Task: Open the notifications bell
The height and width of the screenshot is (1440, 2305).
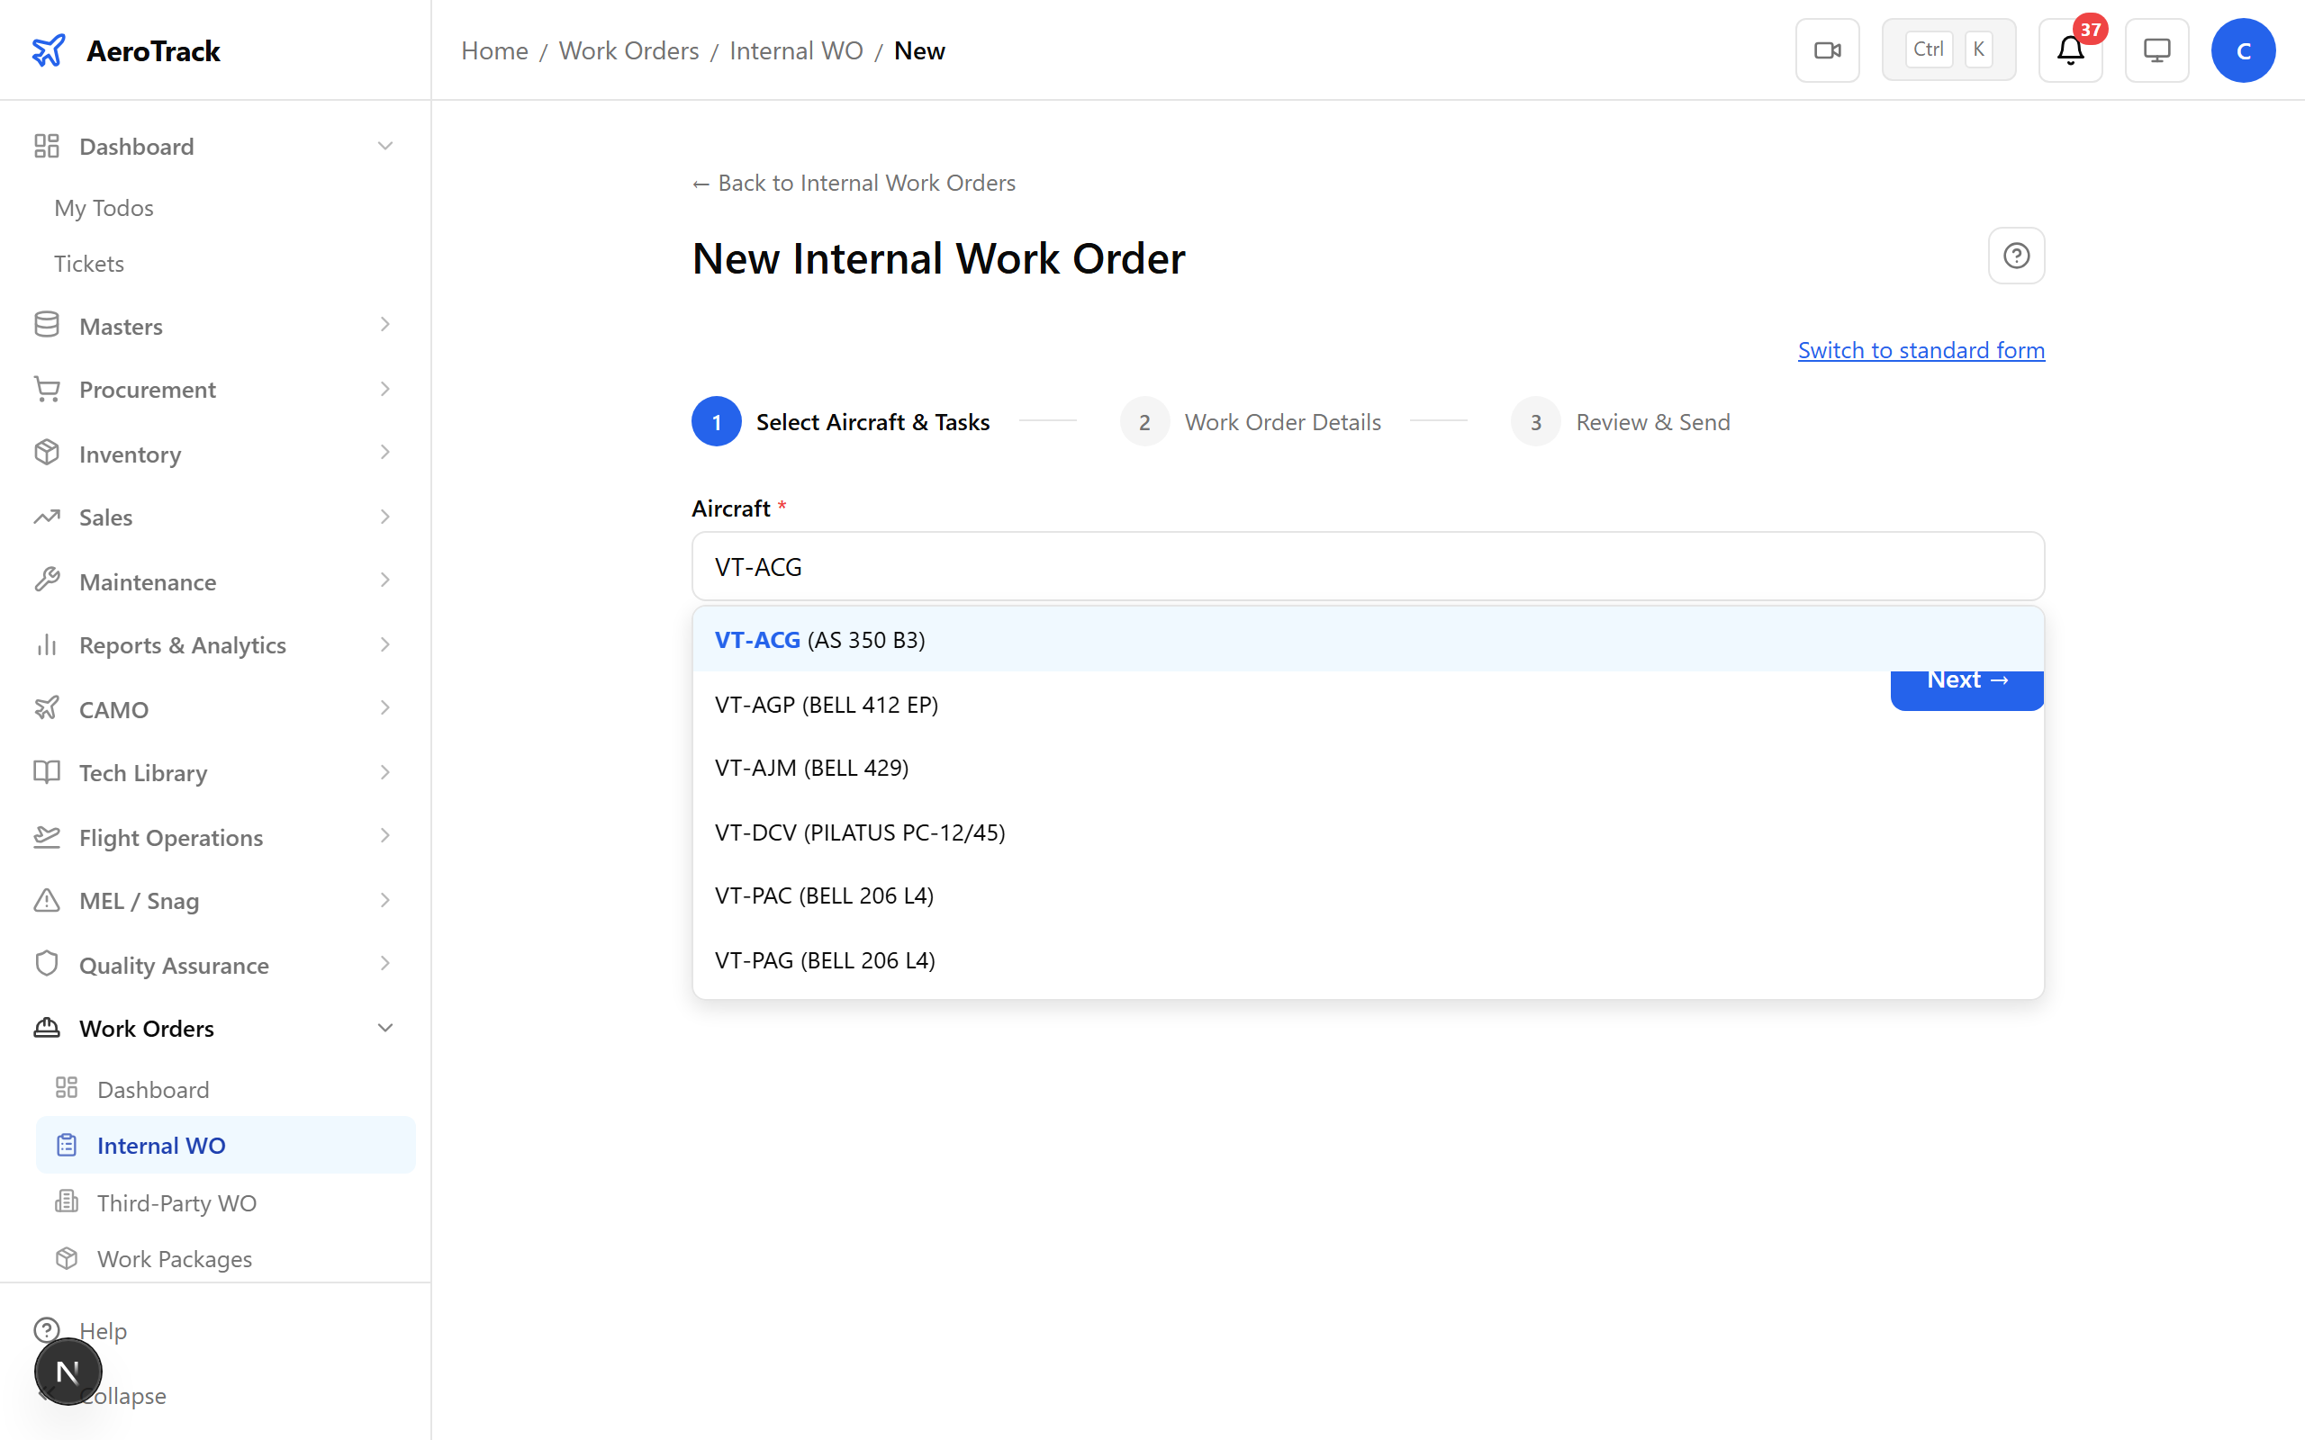Action: [2070, 50]
